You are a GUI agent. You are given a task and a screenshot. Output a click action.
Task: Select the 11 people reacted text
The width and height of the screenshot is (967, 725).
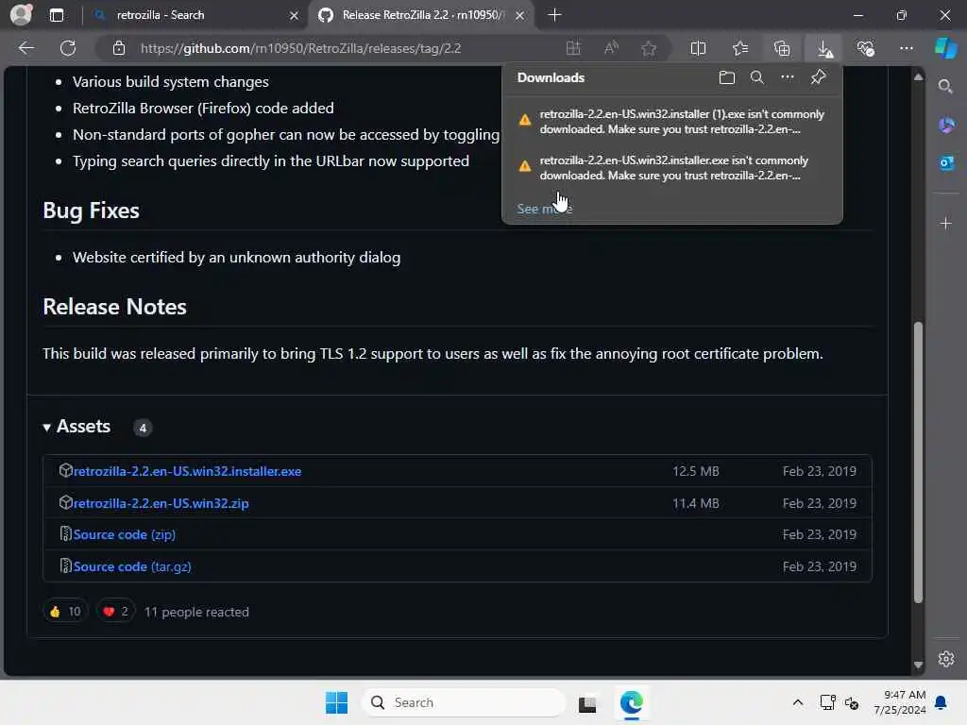pyautogui.click(x=196, y=612)
